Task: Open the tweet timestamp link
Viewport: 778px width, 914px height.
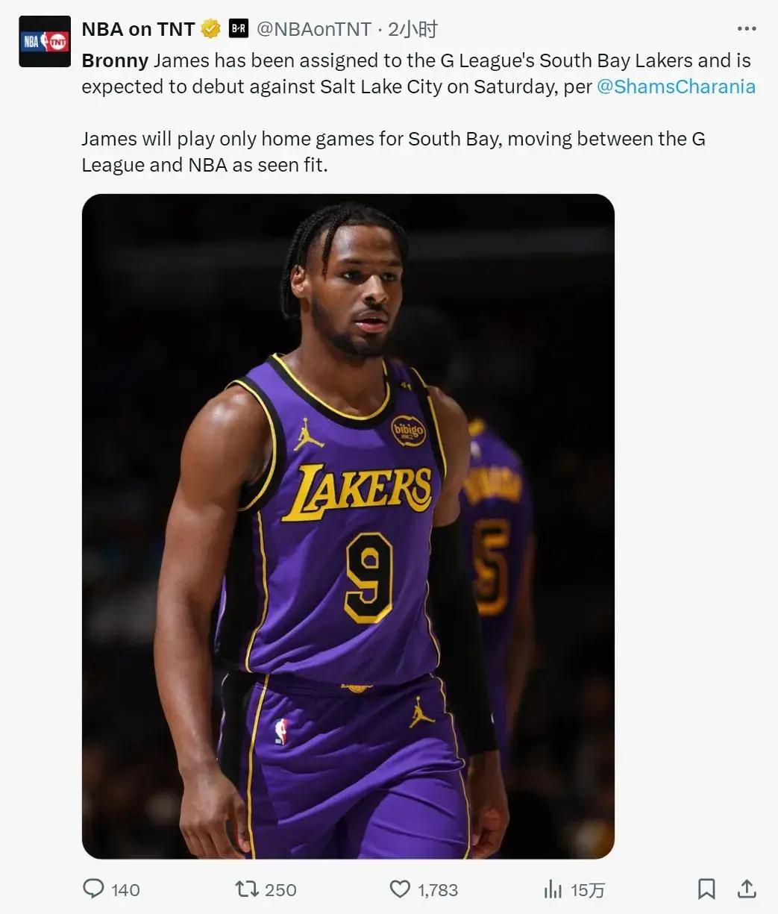Action: (412, 29)
